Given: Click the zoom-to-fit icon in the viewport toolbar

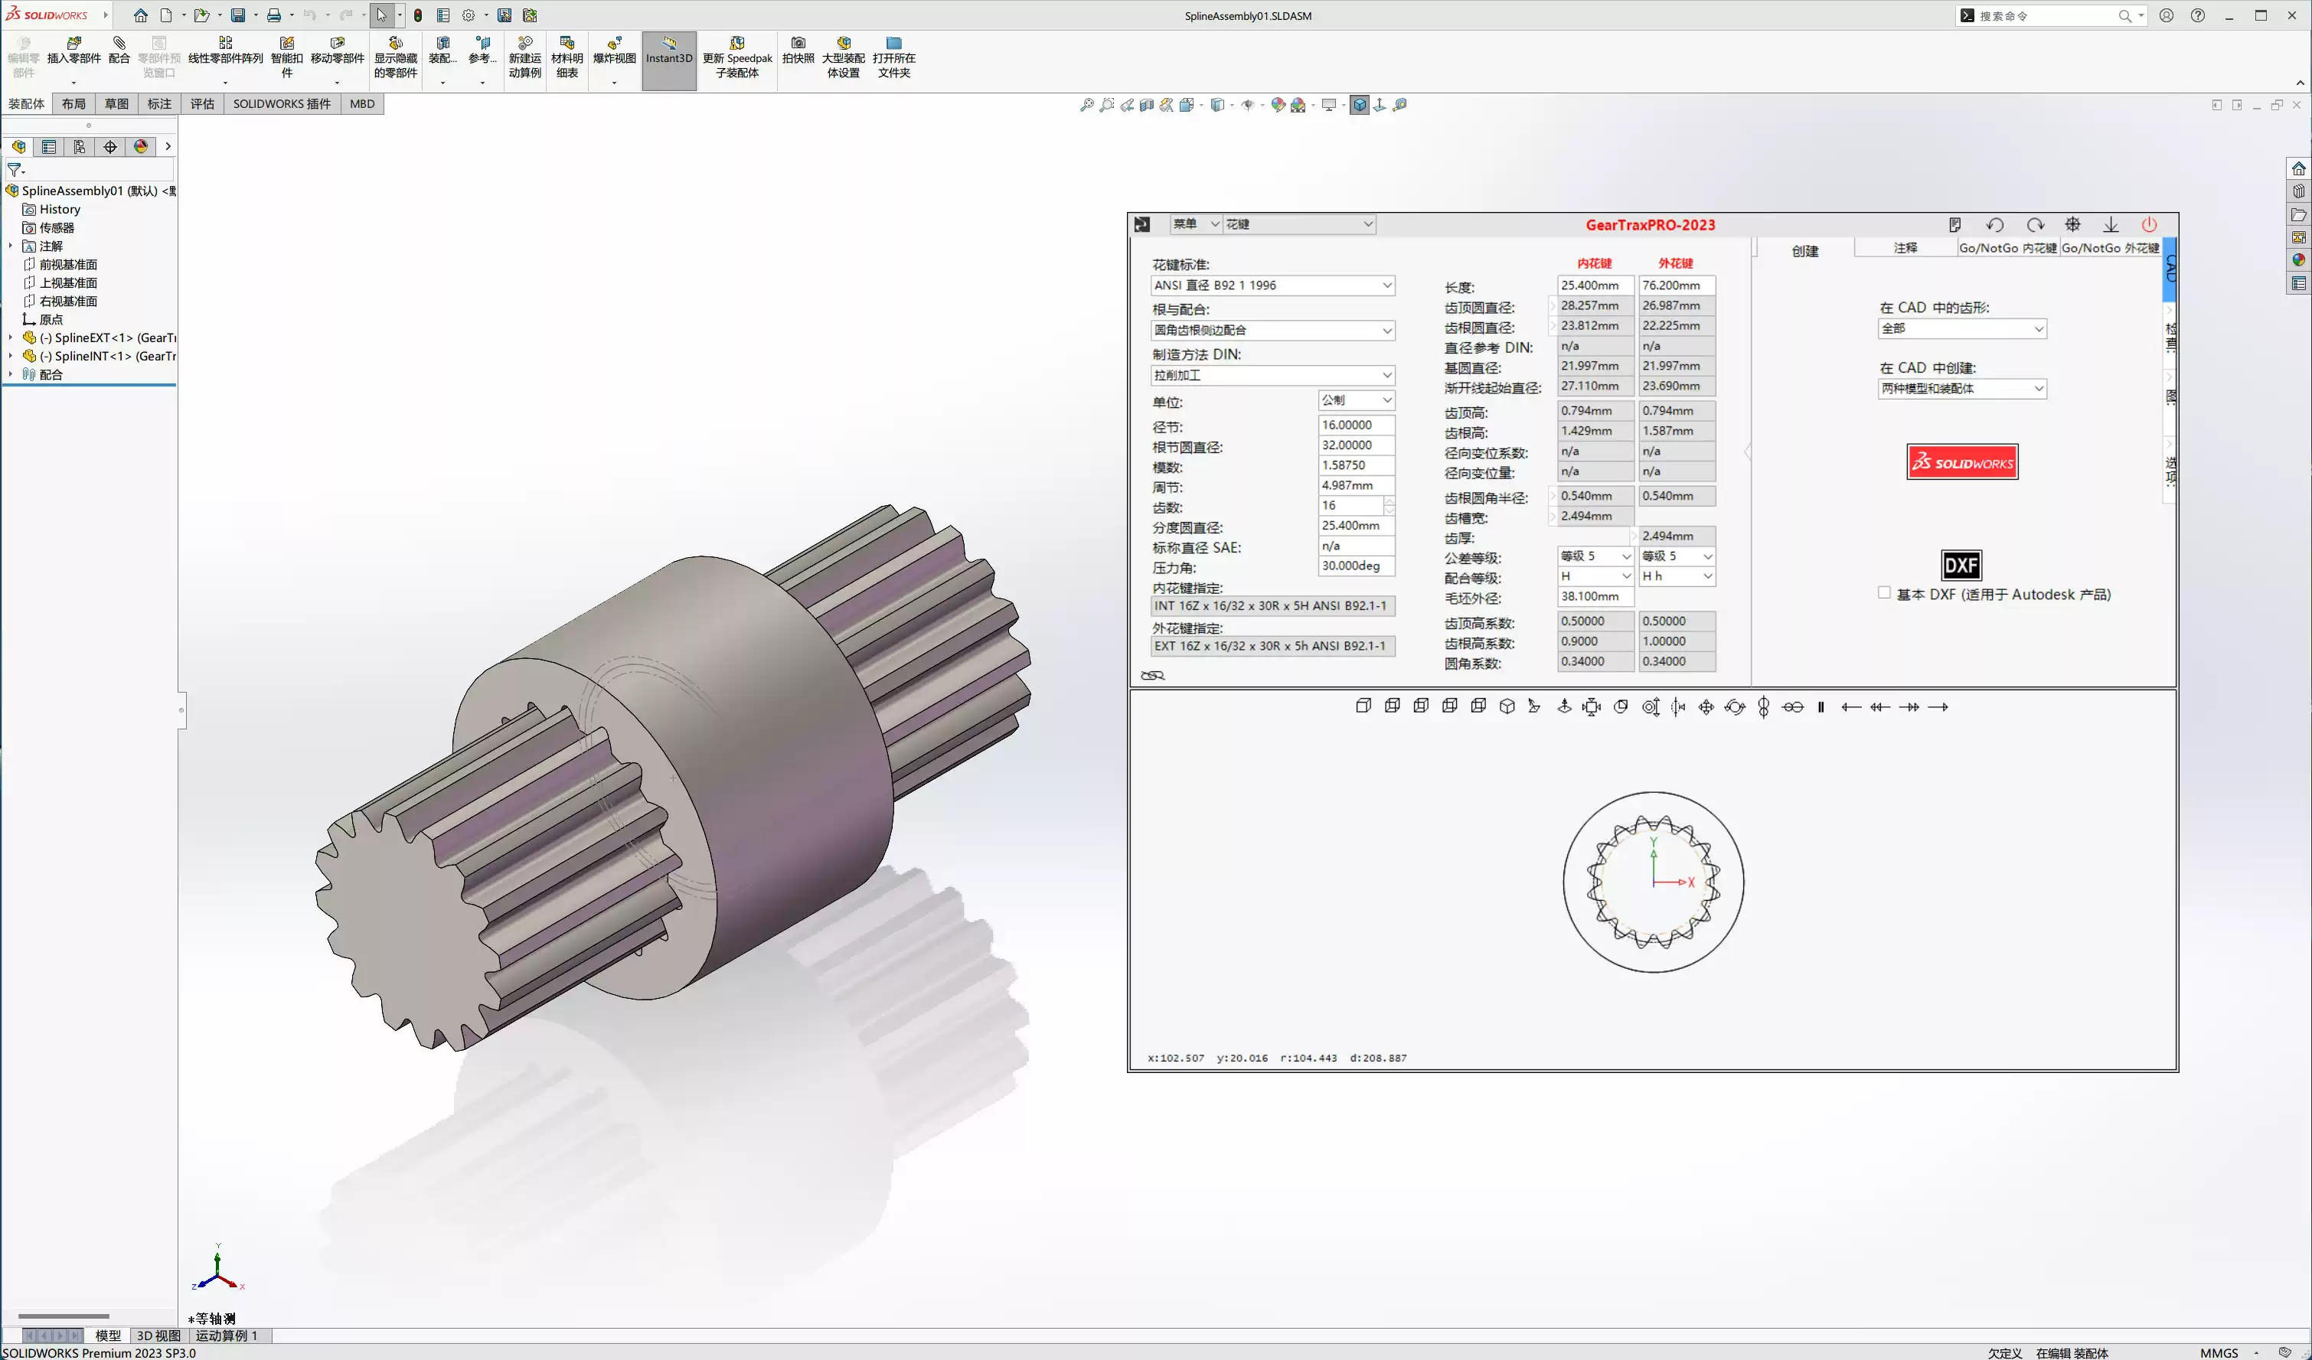Looking at the screenshot, I should pos(1087,105).
